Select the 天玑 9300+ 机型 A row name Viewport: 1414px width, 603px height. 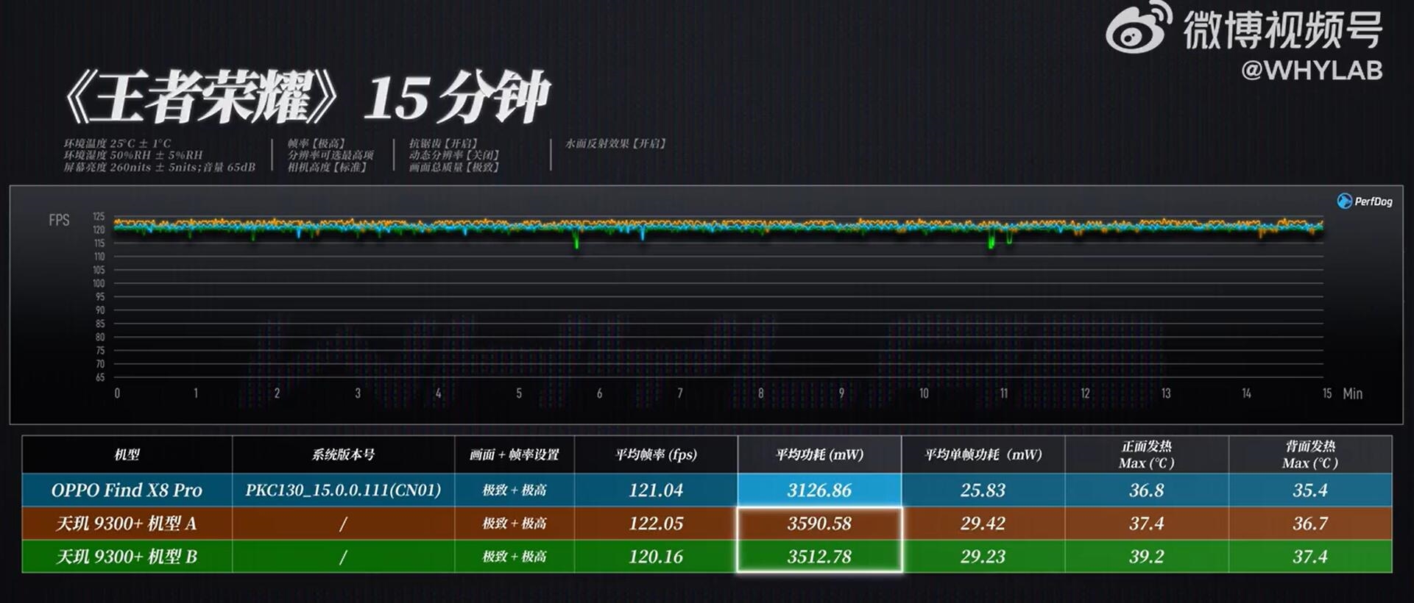click(x=127, y=524)
